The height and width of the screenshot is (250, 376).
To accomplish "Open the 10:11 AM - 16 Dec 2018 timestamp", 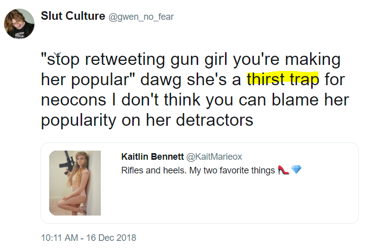I will tap(89, 238).
